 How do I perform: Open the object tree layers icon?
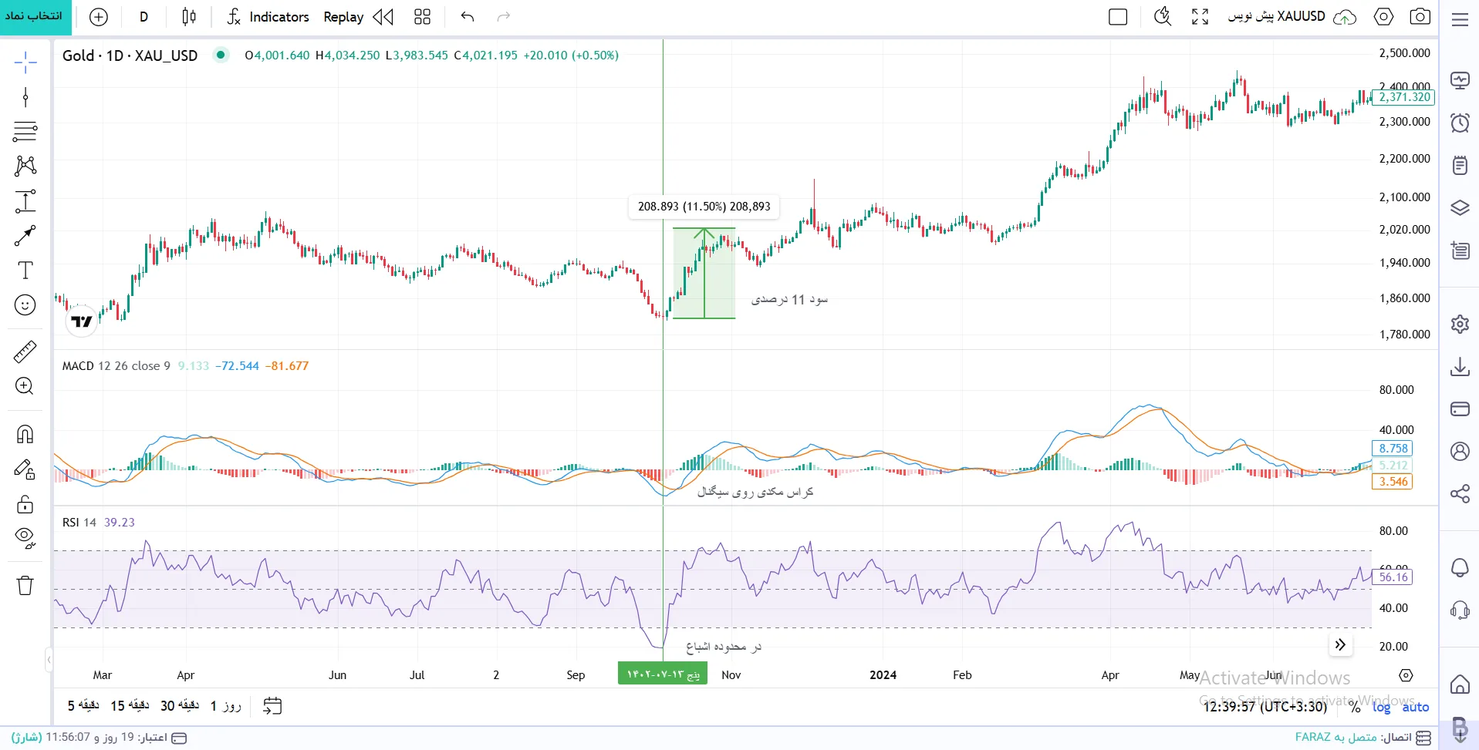1460,207
